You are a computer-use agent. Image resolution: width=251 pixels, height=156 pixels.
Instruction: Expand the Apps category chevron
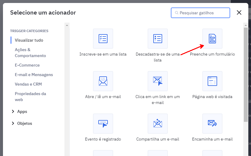(13, 112)
